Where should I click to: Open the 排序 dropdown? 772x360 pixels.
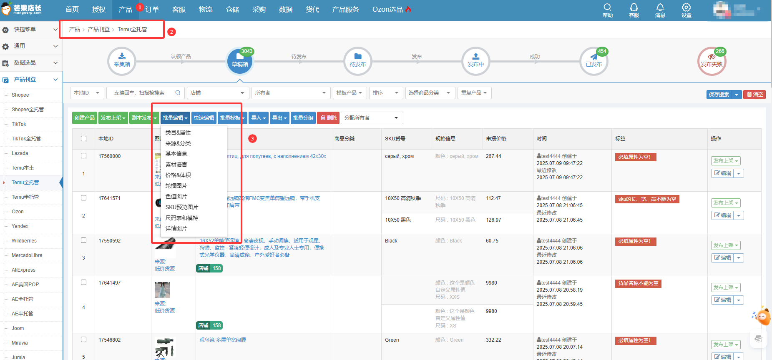point(386,93)
